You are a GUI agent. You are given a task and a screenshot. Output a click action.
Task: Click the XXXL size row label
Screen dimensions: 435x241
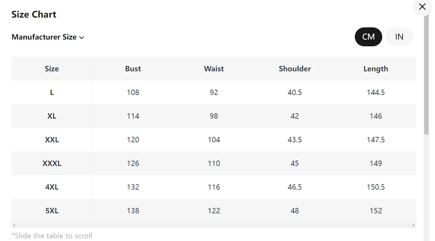[x=52, y=163]
